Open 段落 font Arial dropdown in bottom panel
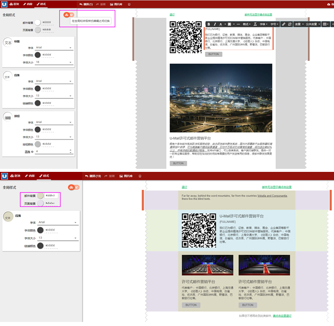 point(58,223)
